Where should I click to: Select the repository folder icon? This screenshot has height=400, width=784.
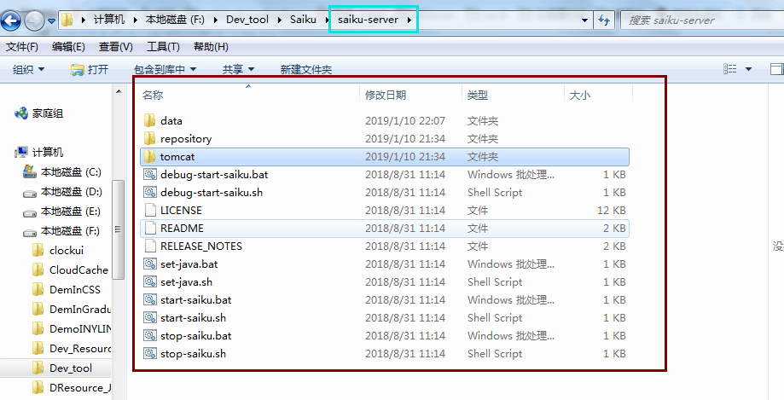pyautogui.click(x=149, y=138)
